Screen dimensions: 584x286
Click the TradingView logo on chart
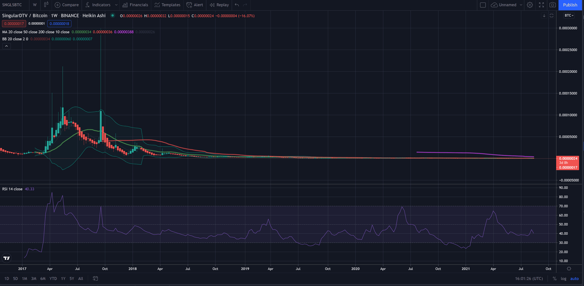(x=7, y=258)
